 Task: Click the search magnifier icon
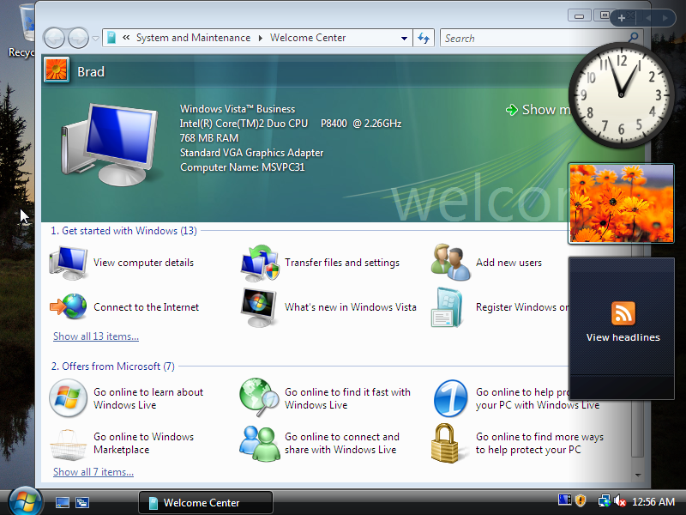pos(633,38)
